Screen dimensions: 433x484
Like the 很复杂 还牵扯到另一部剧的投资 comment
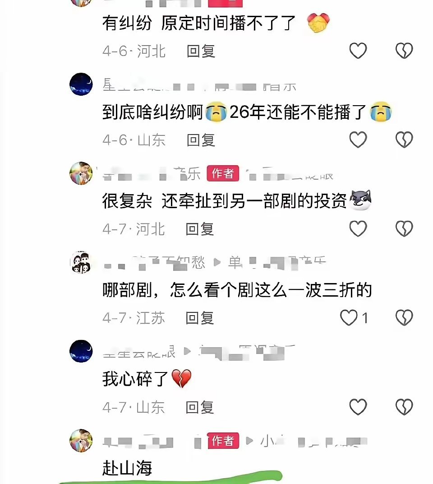[x=358, y=228]
